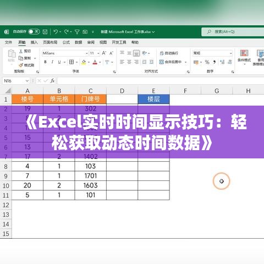
Task: Click the Undo arrow icon
Action: pyautogui.click(x=56, y=32)
